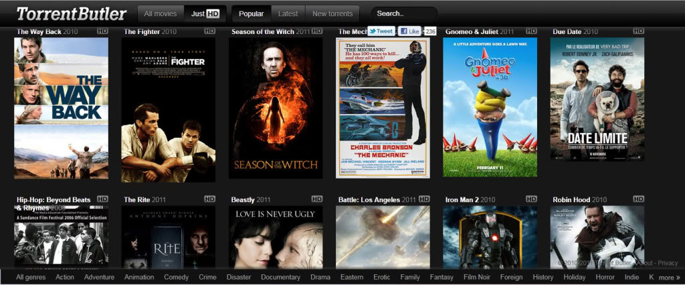Viewport: 685px width, 285px height.
Task: Open Beastly movie poster
Action: click(x=276, y=237)
